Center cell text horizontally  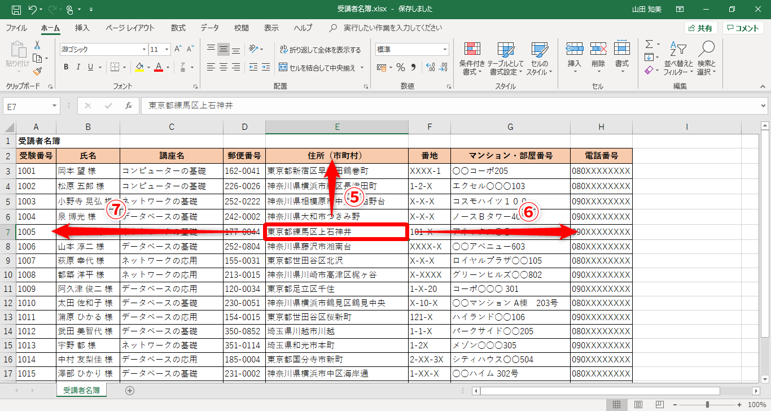(224, 68)
